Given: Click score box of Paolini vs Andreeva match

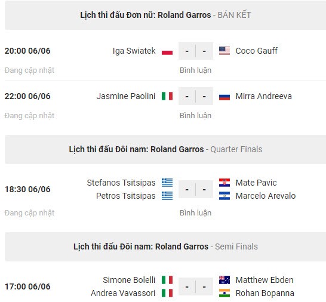Looking at the screenshot, I should pyautogui.click(x=196, y=96).
